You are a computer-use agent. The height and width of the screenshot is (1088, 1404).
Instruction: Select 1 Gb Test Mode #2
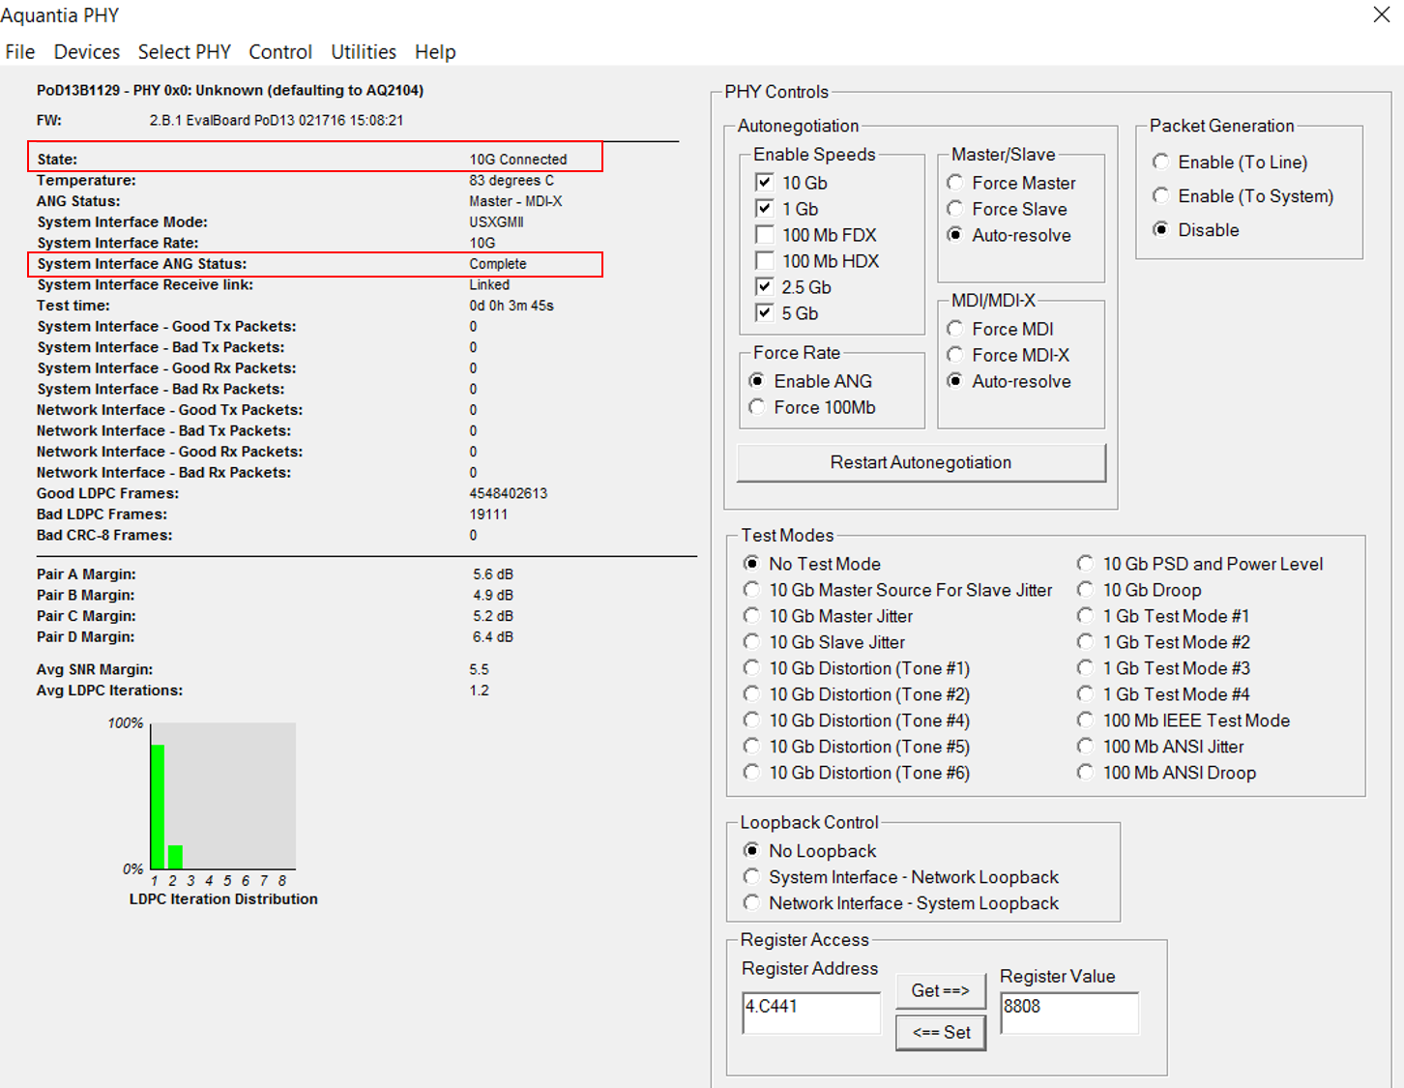pos(1085,642)
